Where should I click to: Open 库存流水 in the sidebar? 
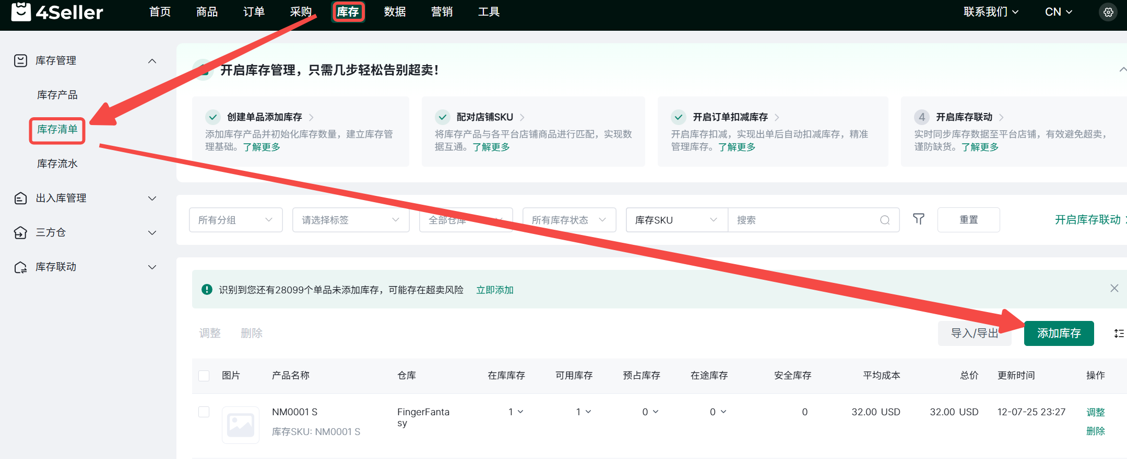click(57, 164)
